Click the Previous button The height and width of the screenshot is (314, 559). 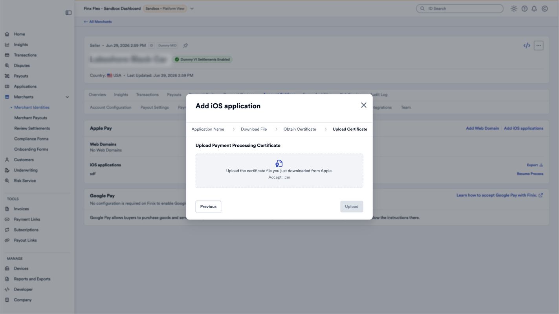pos(208,206)
